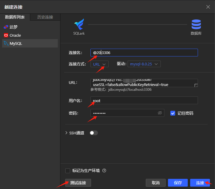This screenshot has height=189, width=215.
Task: Toggle password visibility eye icon
Action: pos(160,113)
